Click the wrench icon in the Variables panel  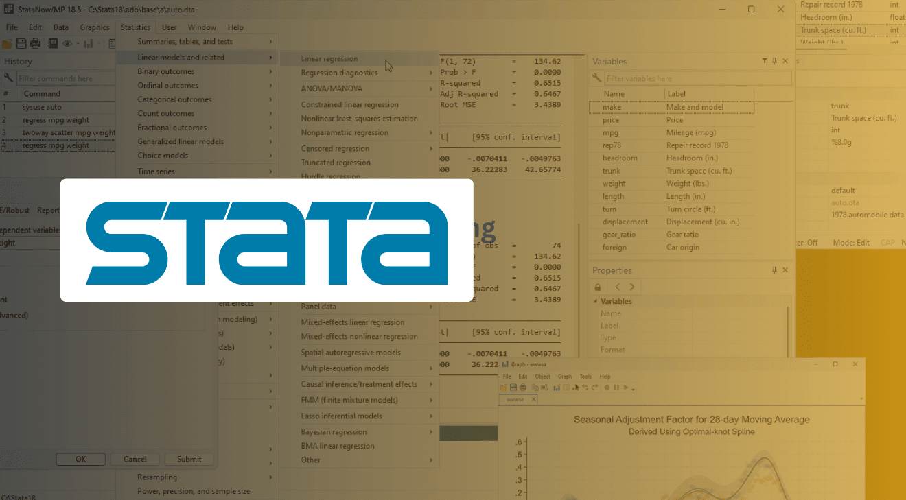click(x=597, y=78)
